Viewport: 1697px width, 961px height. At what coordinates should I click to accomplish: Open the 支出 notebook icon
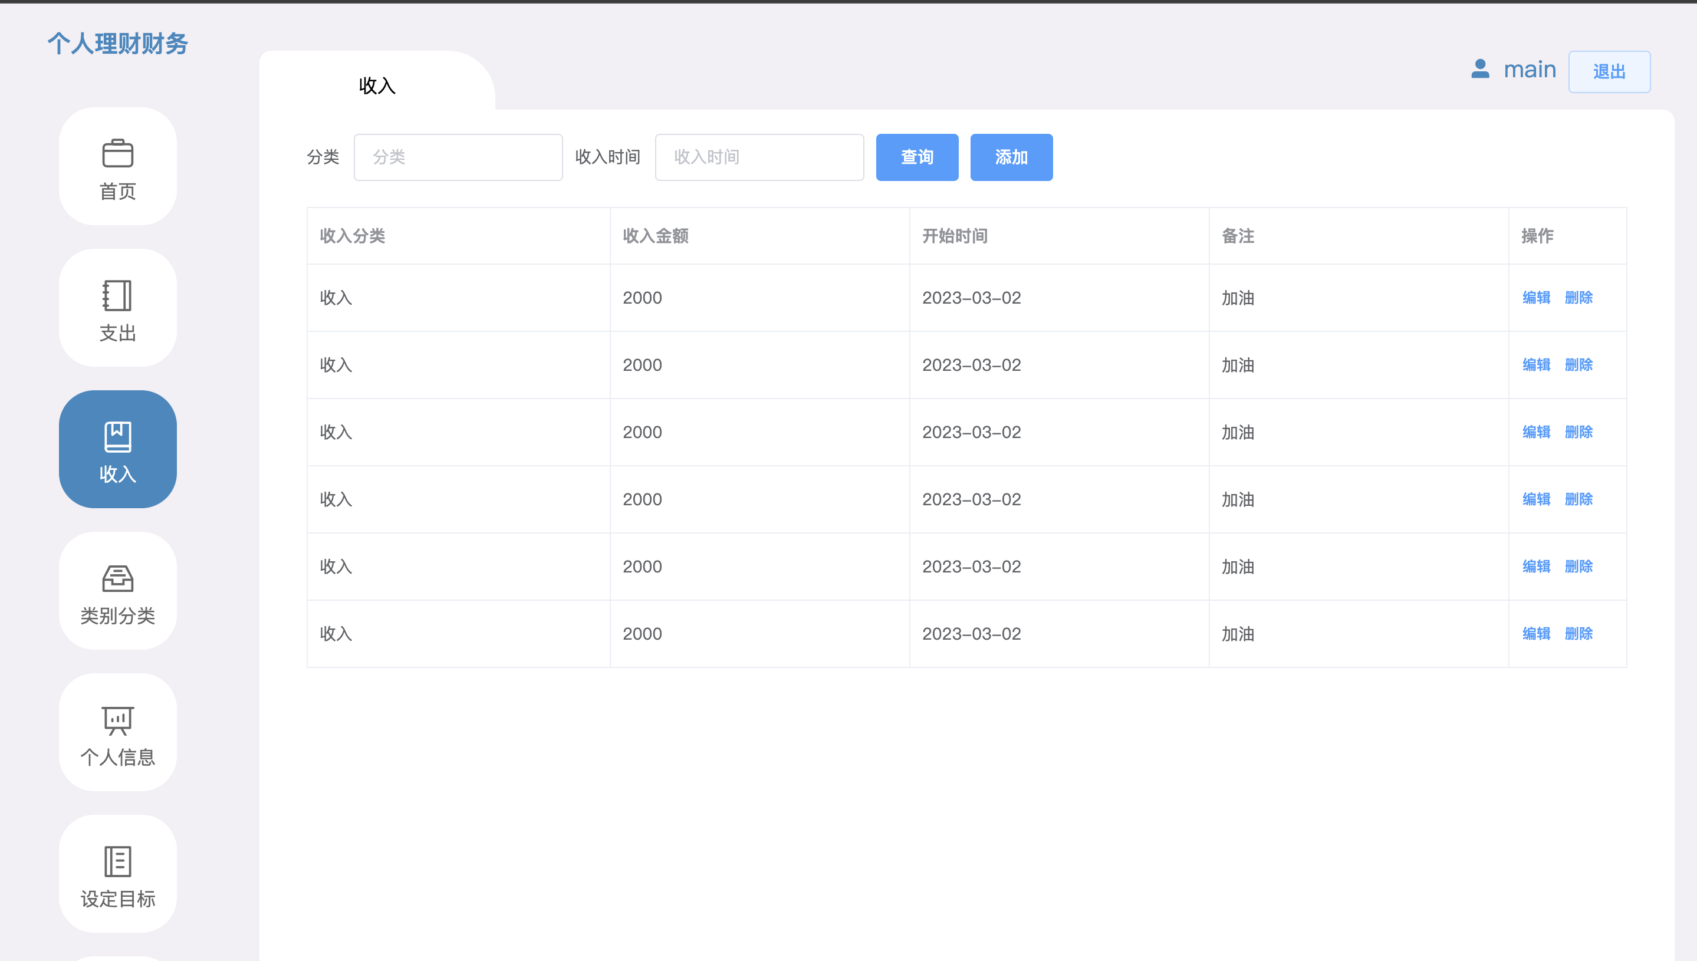click(117, 295)
